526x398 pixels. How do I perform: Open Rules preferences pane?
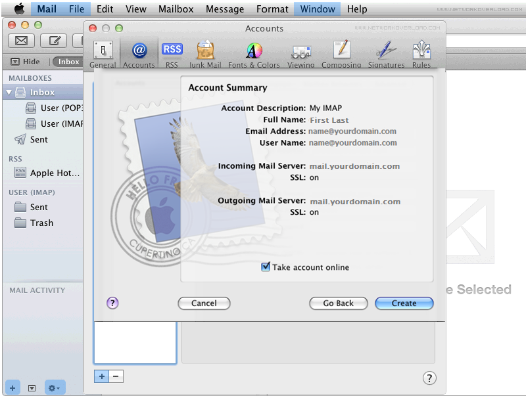pyautogui.click(x=421, y=55)
